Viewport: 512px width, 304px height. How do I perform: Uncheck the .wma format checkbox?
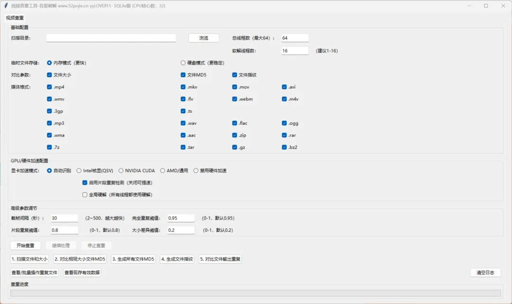[x=49, y=135]
